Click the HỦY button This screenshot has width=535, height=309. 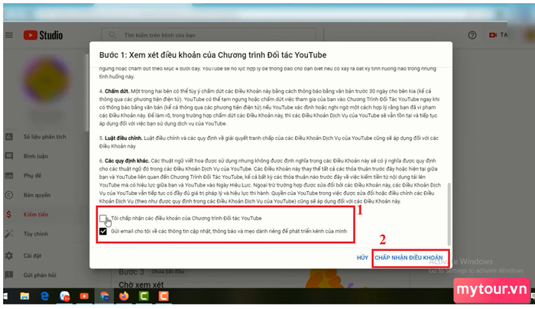tap(362, 258)
